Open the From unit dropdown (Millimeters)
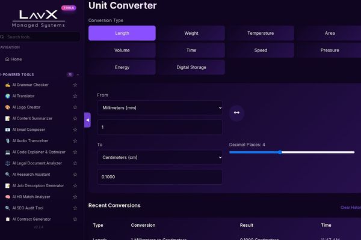 160,108
